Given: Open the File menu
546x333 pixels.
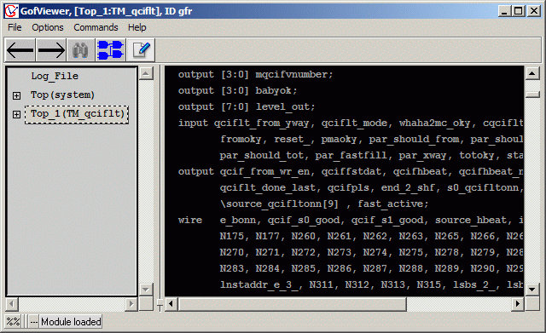Looking at the screenshot, I should (15, 27).
